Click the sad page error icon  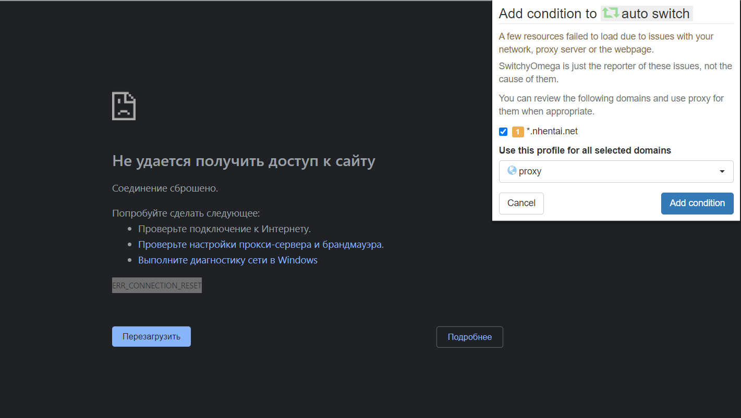(124, 106)
